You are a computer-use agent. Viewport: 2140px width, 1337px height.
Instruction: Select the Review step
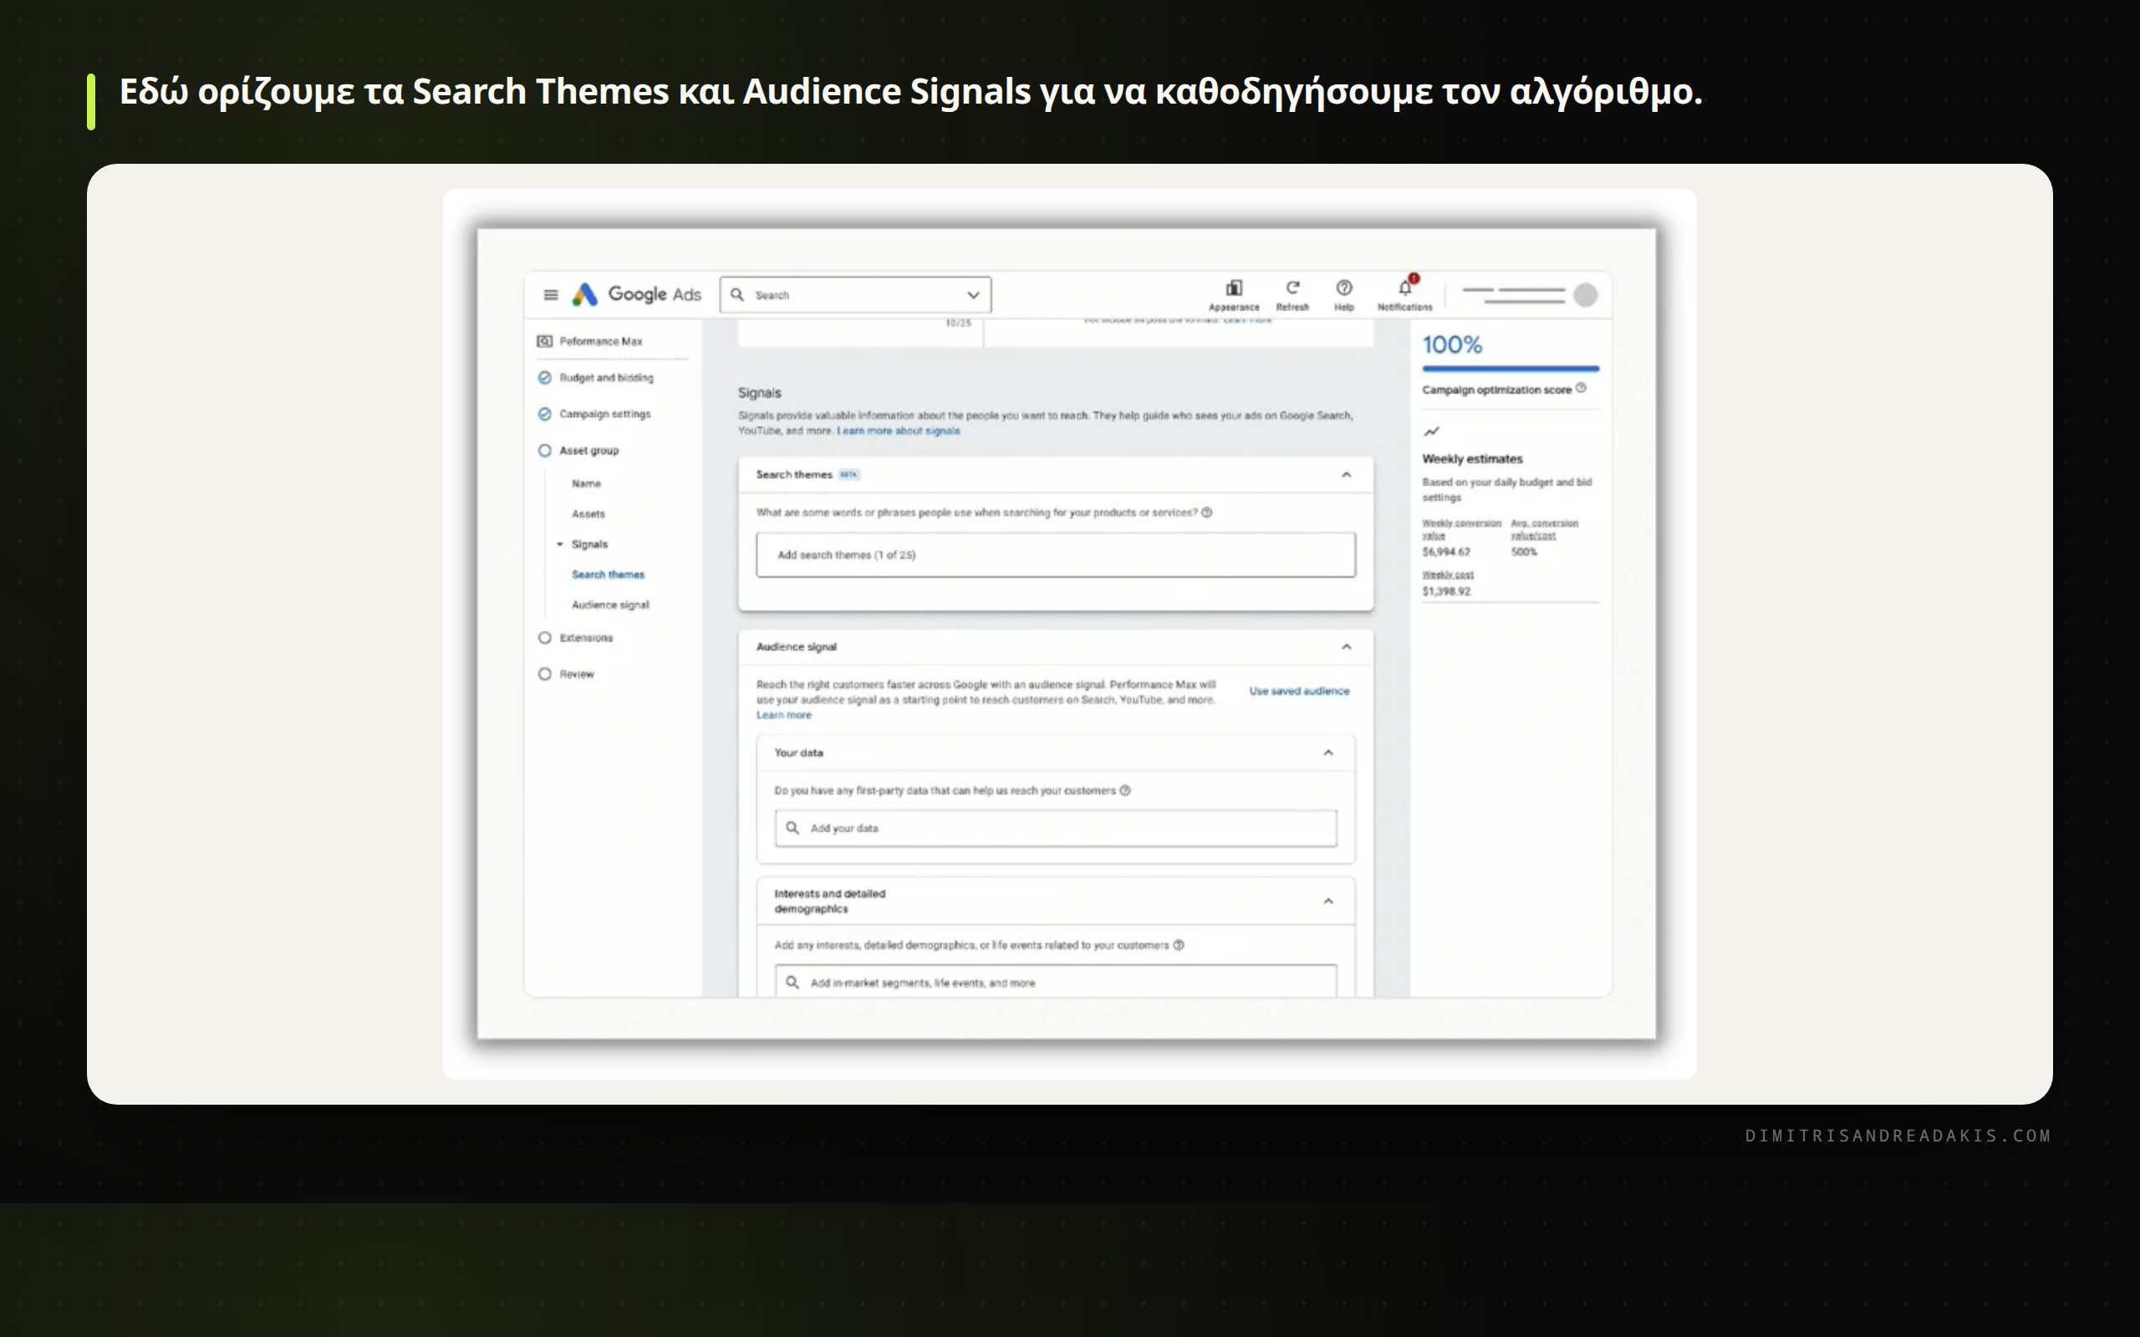[x=567, y=674]
